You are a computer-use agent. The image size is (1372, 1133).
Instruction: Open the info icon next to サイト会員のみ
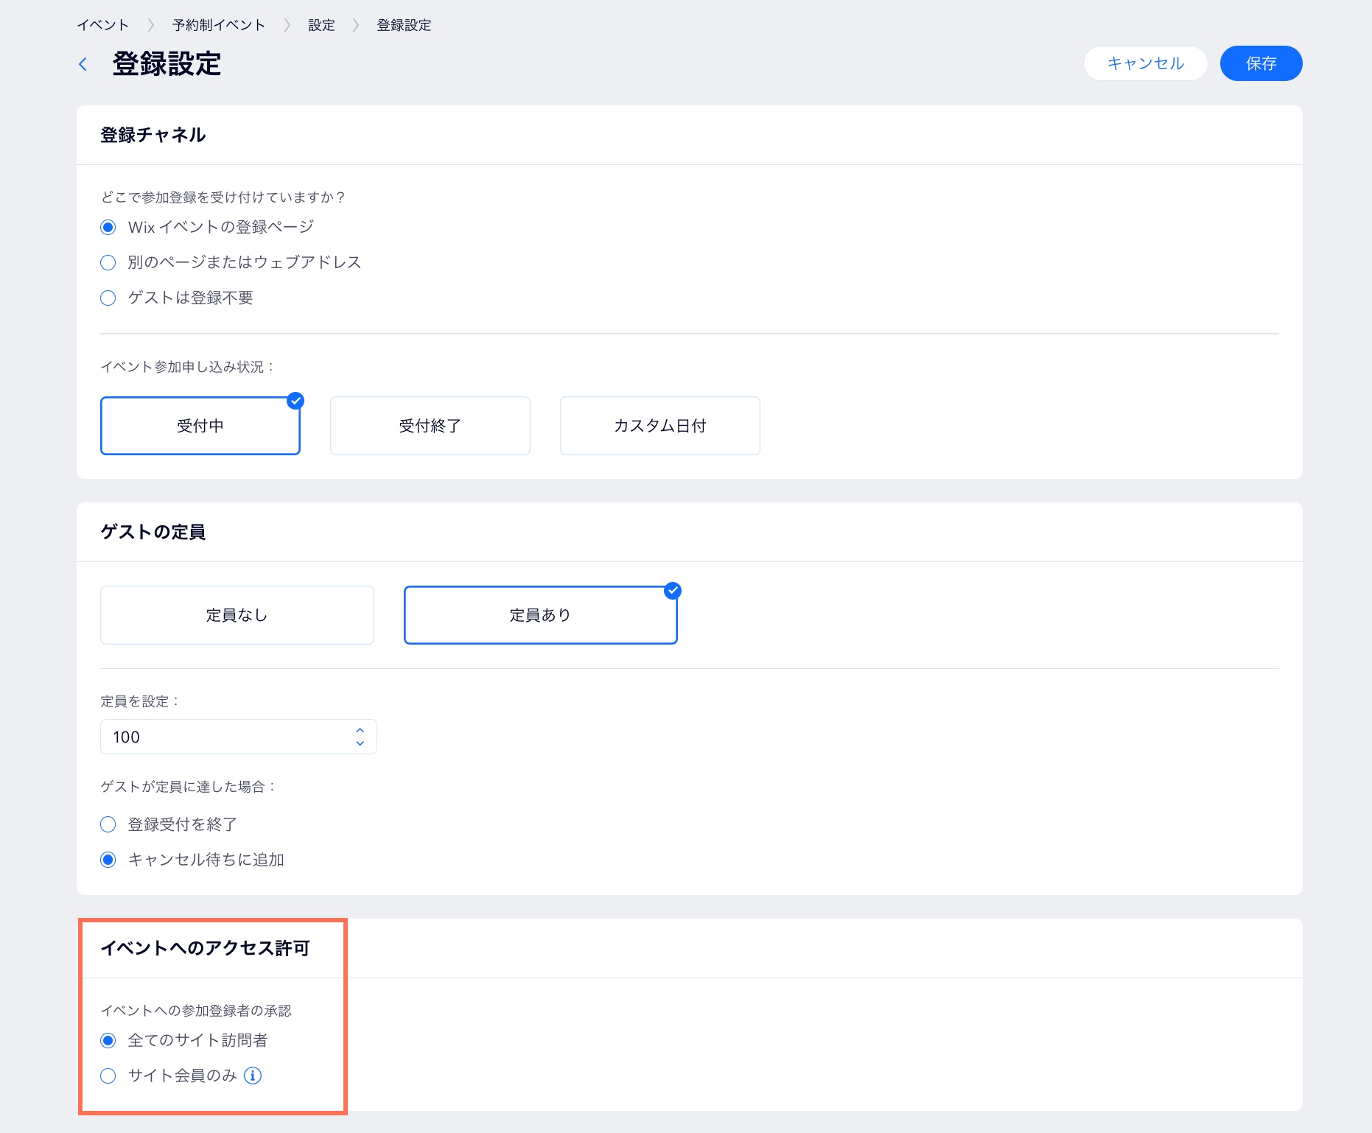(253, 1076)
